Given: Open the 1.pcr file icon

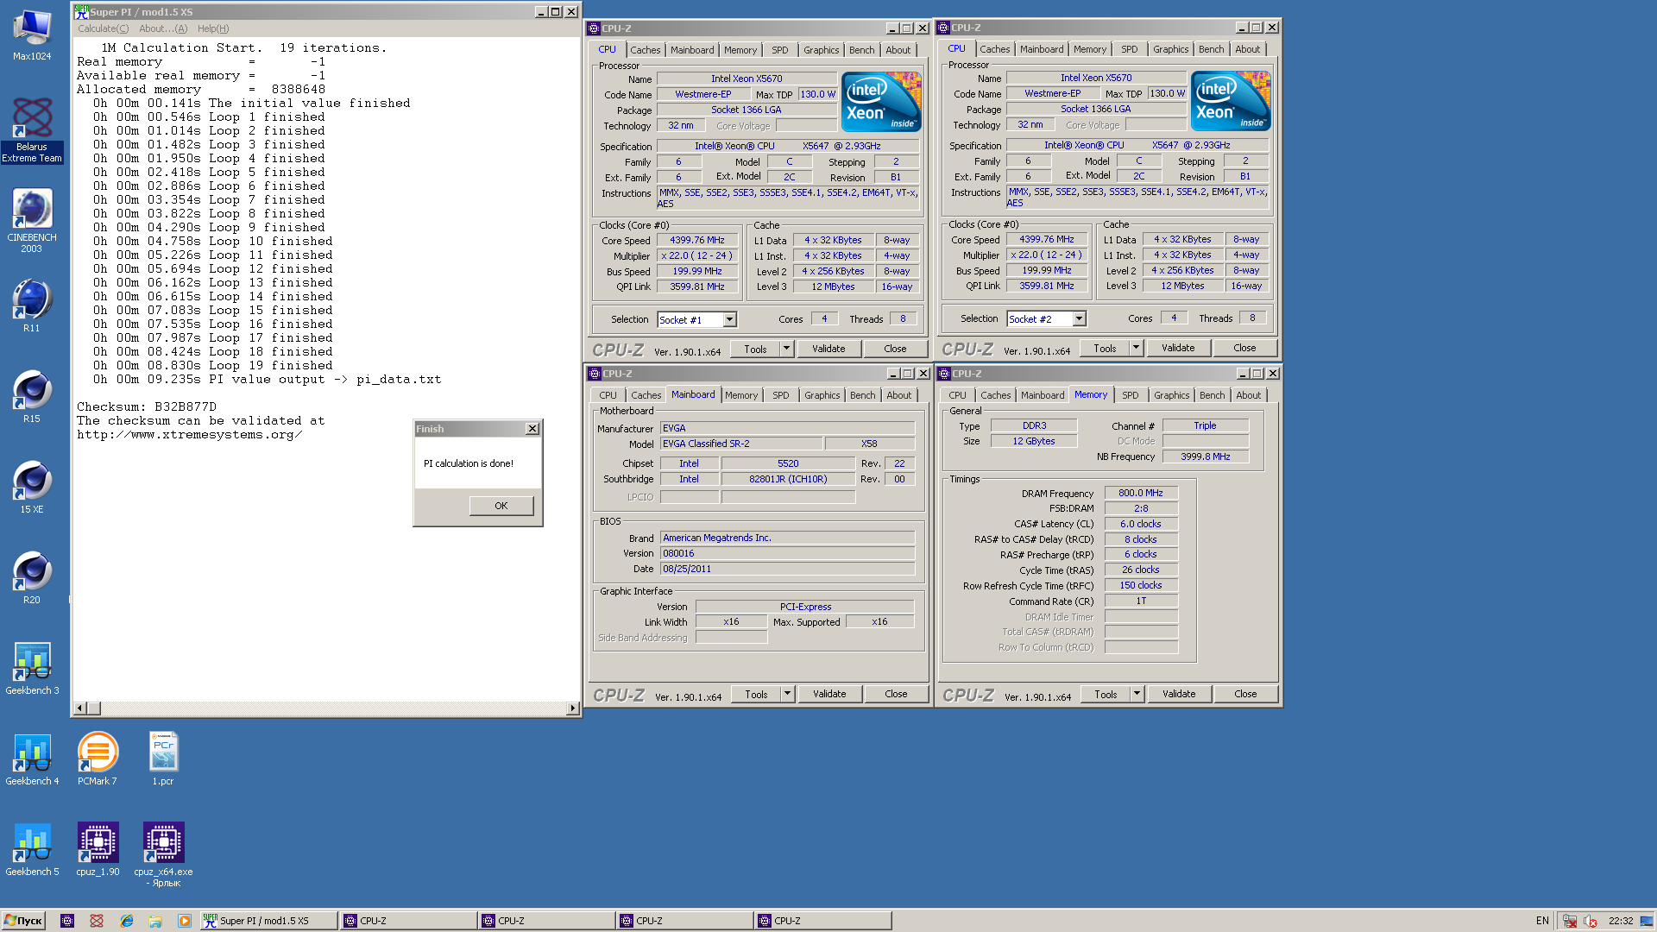Looking at the screenshot, I should pyautogui.click(x=163, y=759).
